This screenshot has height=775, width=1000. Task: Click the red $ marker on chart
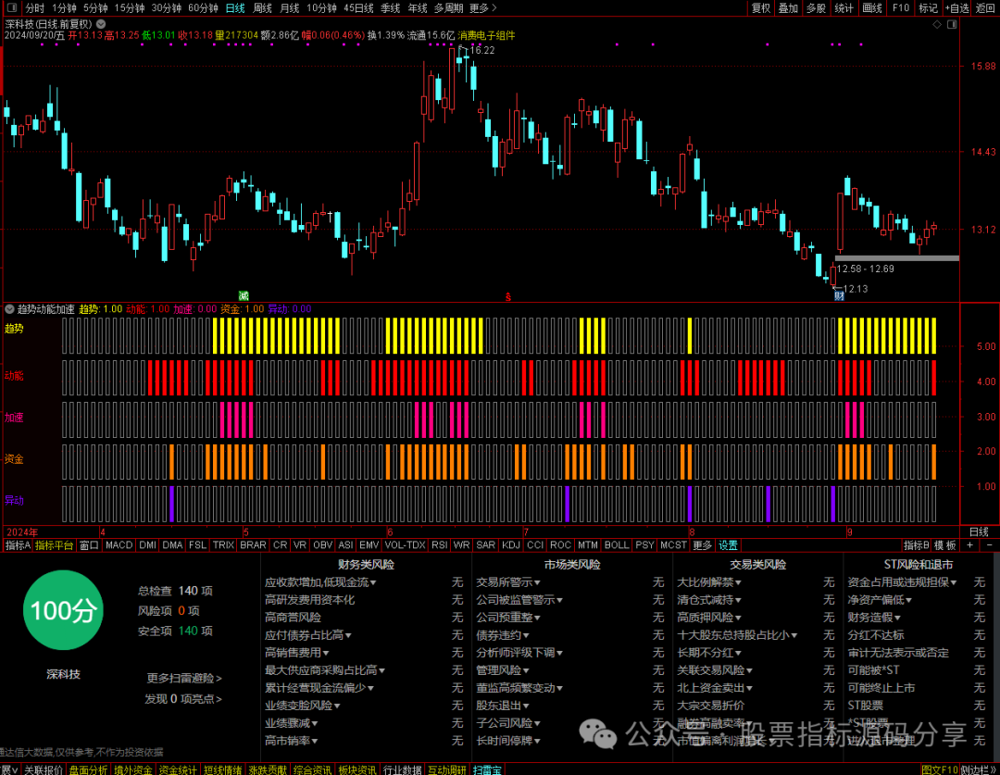(507, 297)
